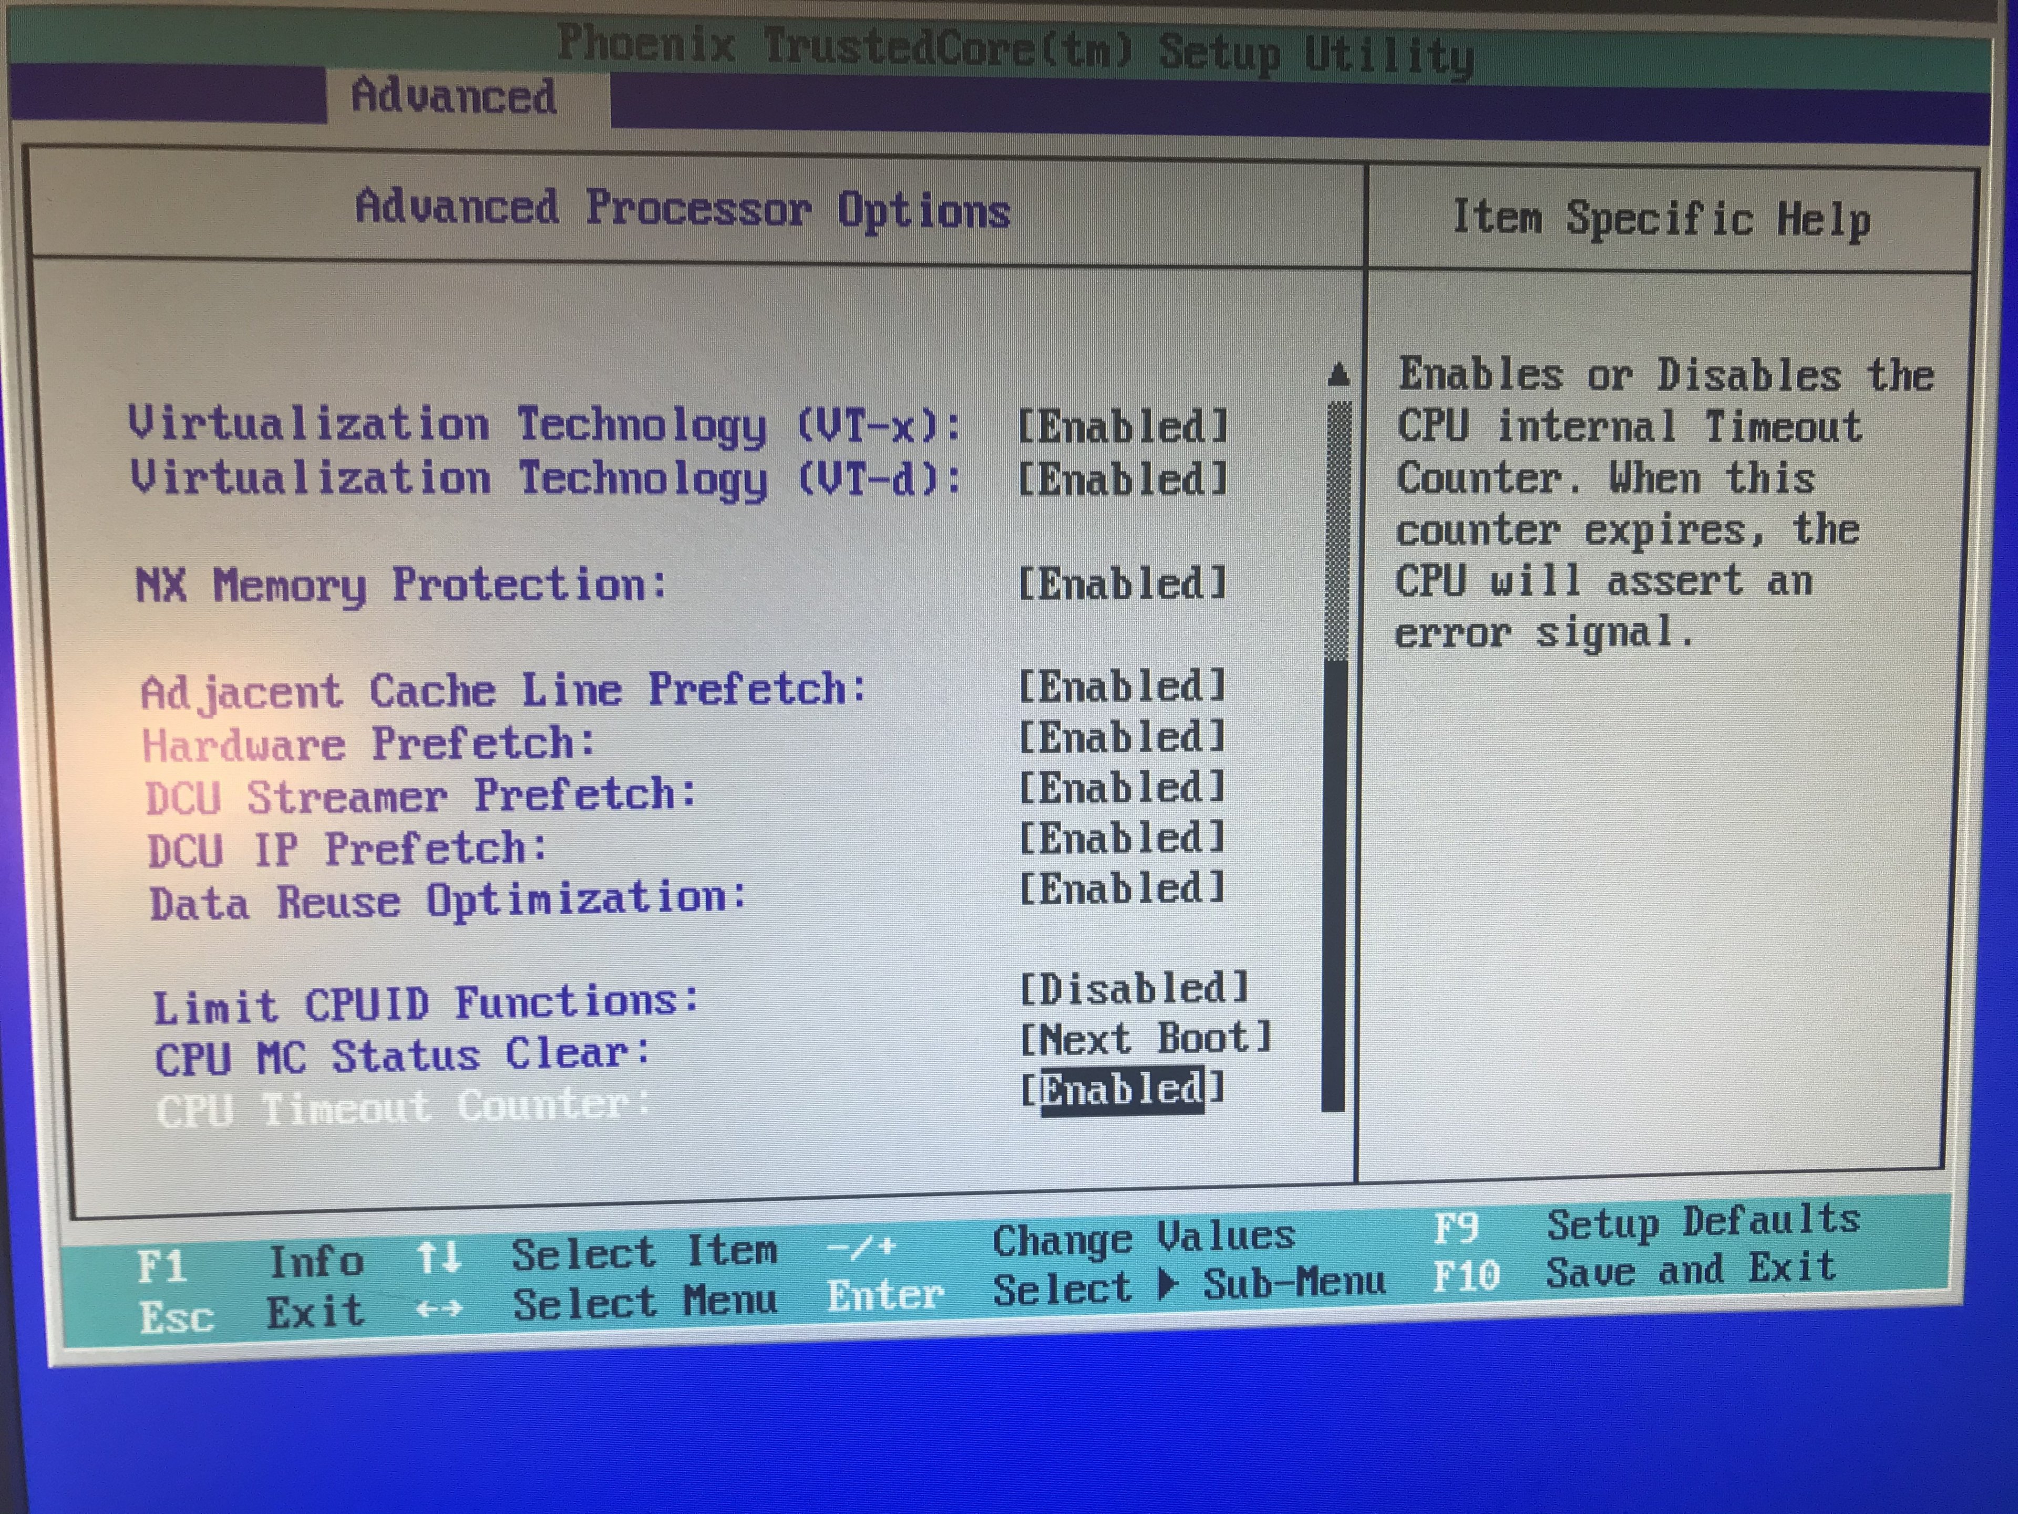2018x1514 pixels.
Task: Toggle highlighted CPU Timeout Counter value
Action: [x=1122, y=1090]
